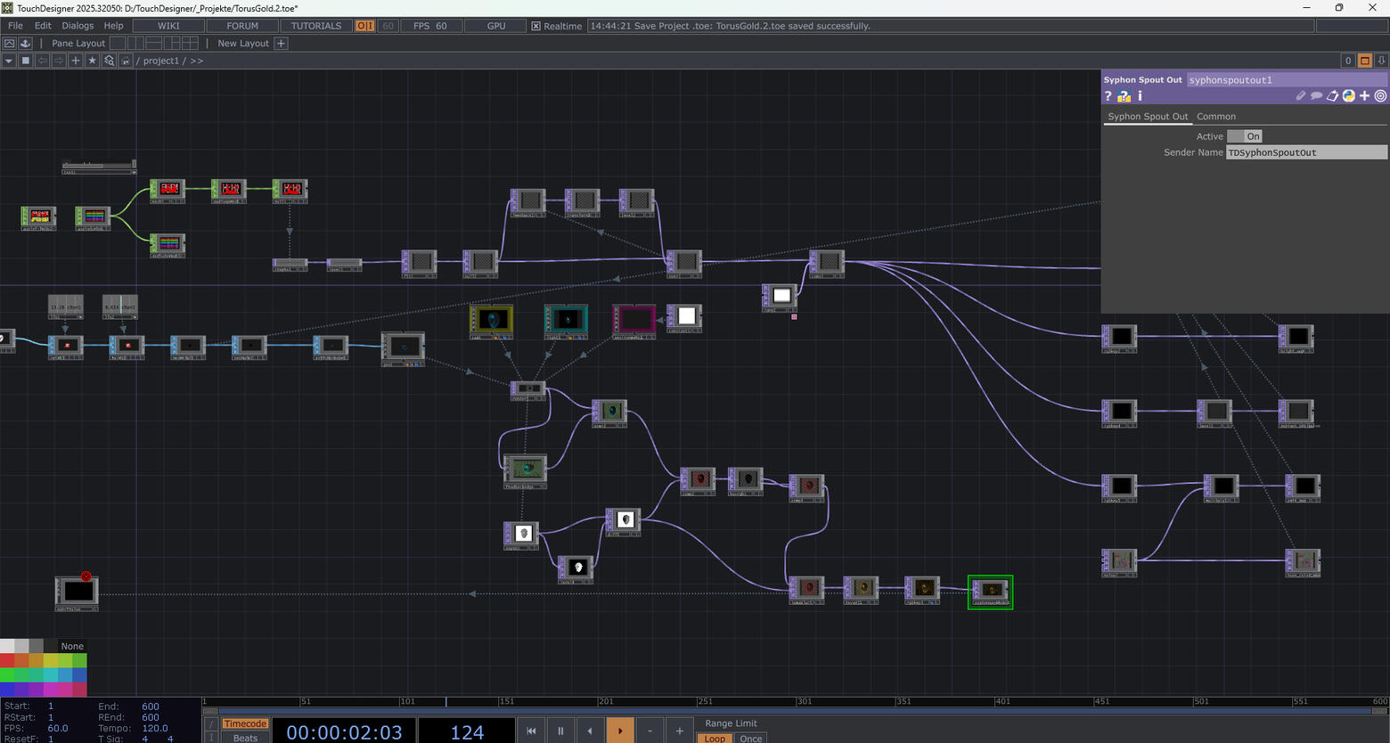The image size is (1390, 743).
Task: Switch timeline display to Beats
Action: (x=245, y=738)
